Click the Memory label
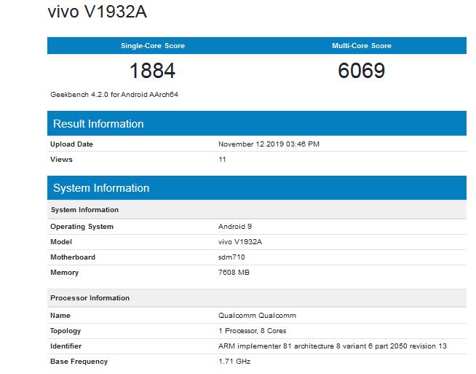Viewport: 476px width, 374px height. (x=64, y=273)
